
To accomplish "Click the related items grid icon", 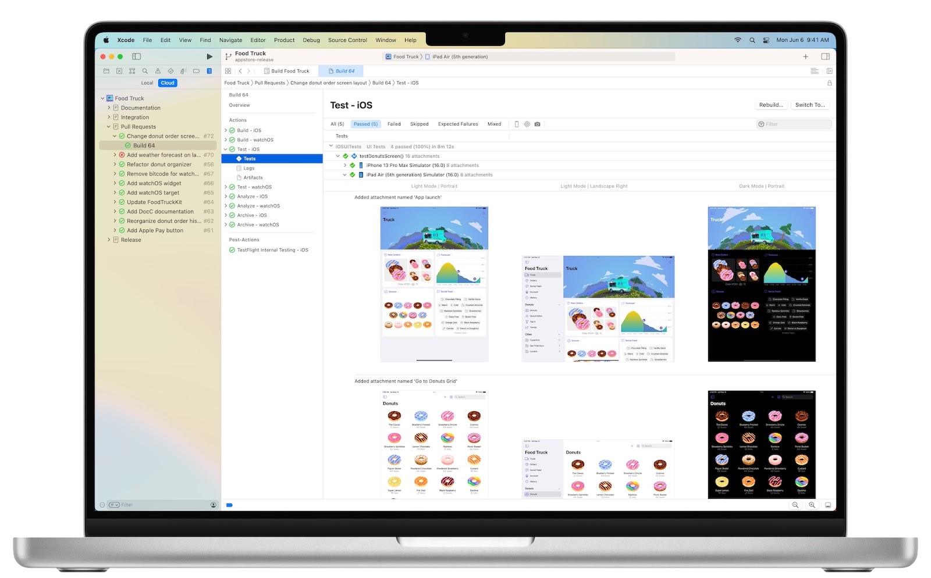I will pos(228,71).
